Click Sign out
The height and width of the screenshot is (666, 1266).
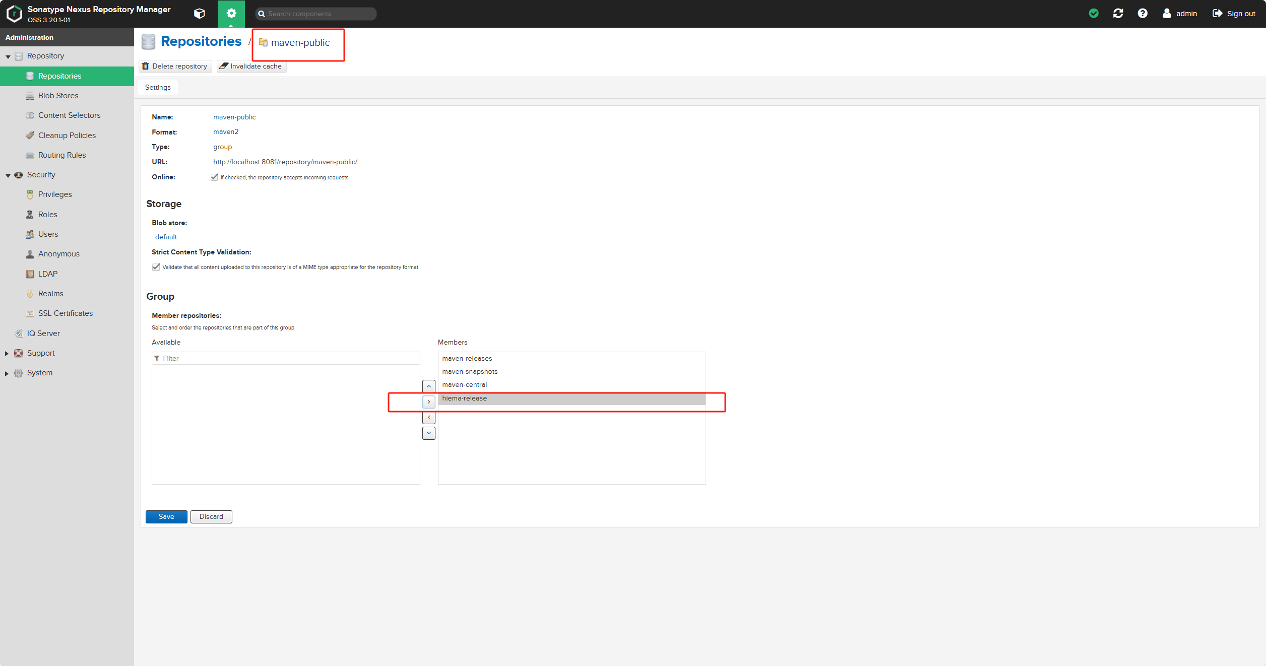tap(1234, 14)
